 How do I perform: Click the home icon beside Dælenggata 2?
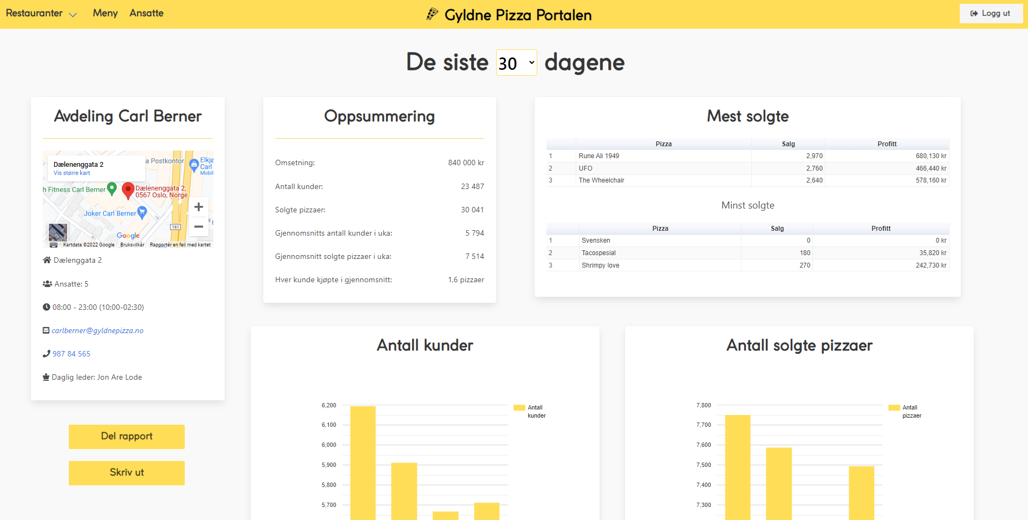coord(47,260)
